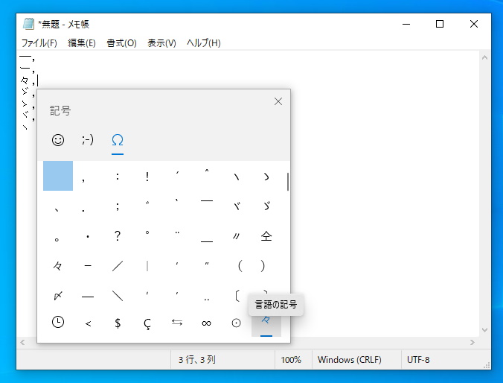Select the Ω symbols tab
Screen dimensions: 503x383
118,140
